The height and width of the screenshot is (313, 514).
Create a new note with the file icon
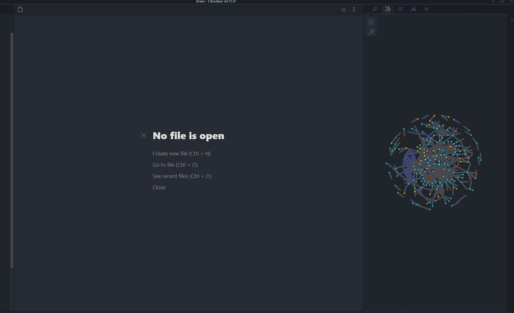click(21, 9)
